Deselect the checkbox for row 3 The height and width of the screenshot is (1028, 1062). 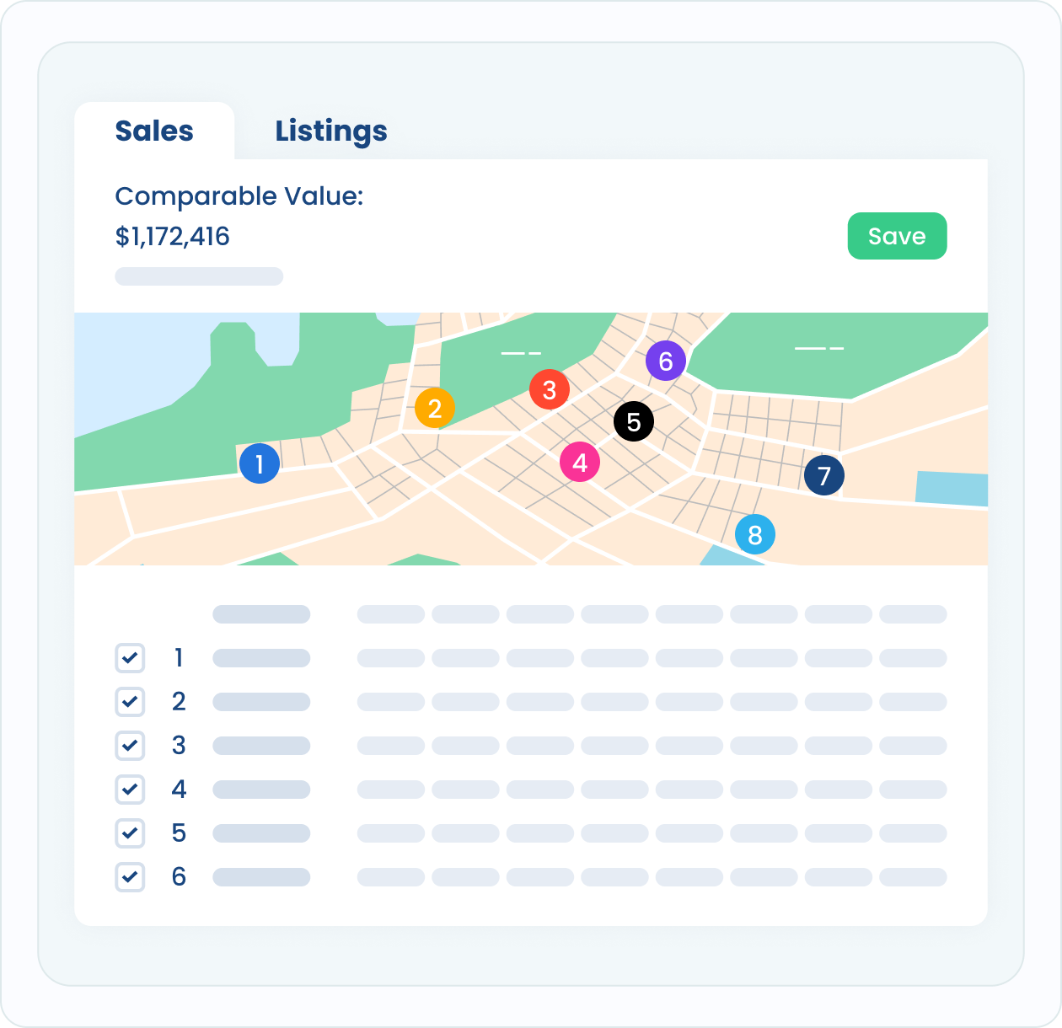[x=130, y=746]
